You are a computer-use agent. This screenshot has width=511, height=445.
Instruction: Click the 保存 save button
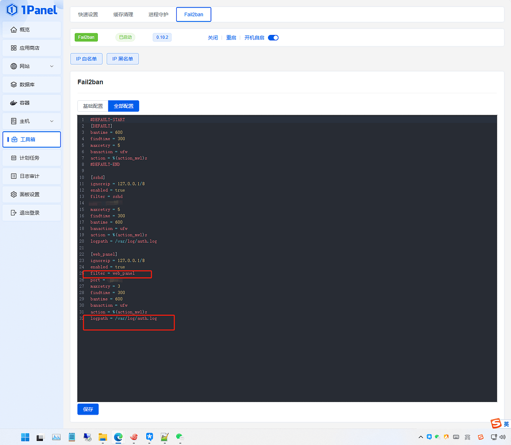point(88,409)
